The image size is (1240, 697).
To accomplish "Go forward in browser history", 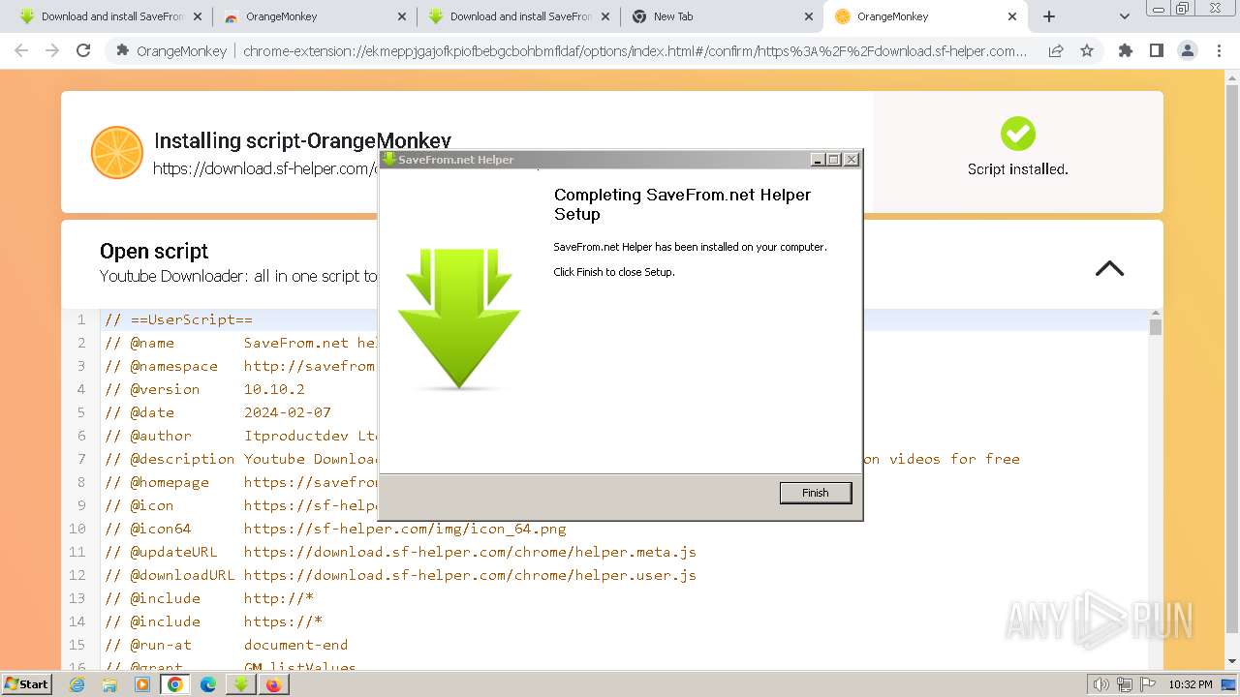I will (x=52, y=50).
